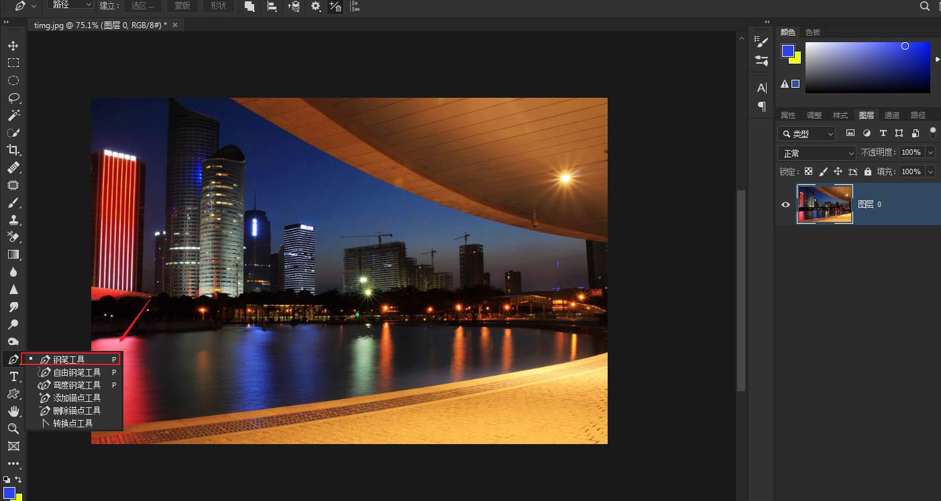Toggle visibility of 图层 0
Image resolution: width=941 pixels, height=501 pixels.
coord(786,204)
